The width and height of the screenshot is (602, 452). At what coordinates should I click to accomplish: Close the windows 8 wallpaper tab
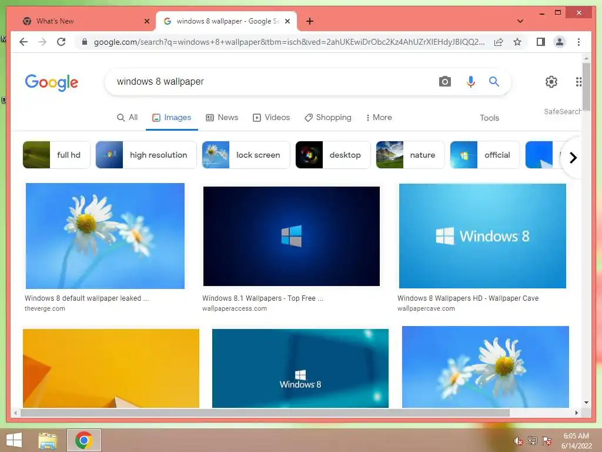(x=287, y=21)
